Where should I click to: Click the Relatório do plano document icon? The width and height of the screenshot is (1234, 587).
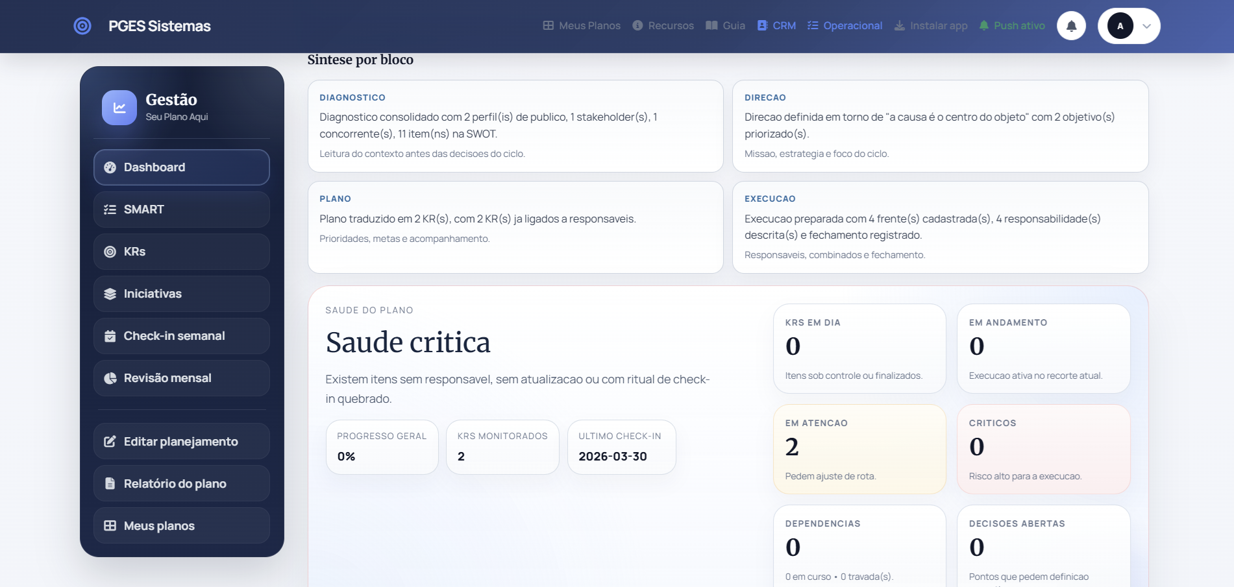click(110, 483)
